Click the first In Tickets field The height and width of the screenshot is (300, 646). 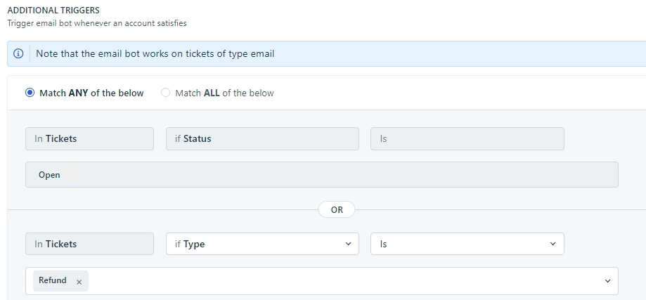click(x=89, y=138)
